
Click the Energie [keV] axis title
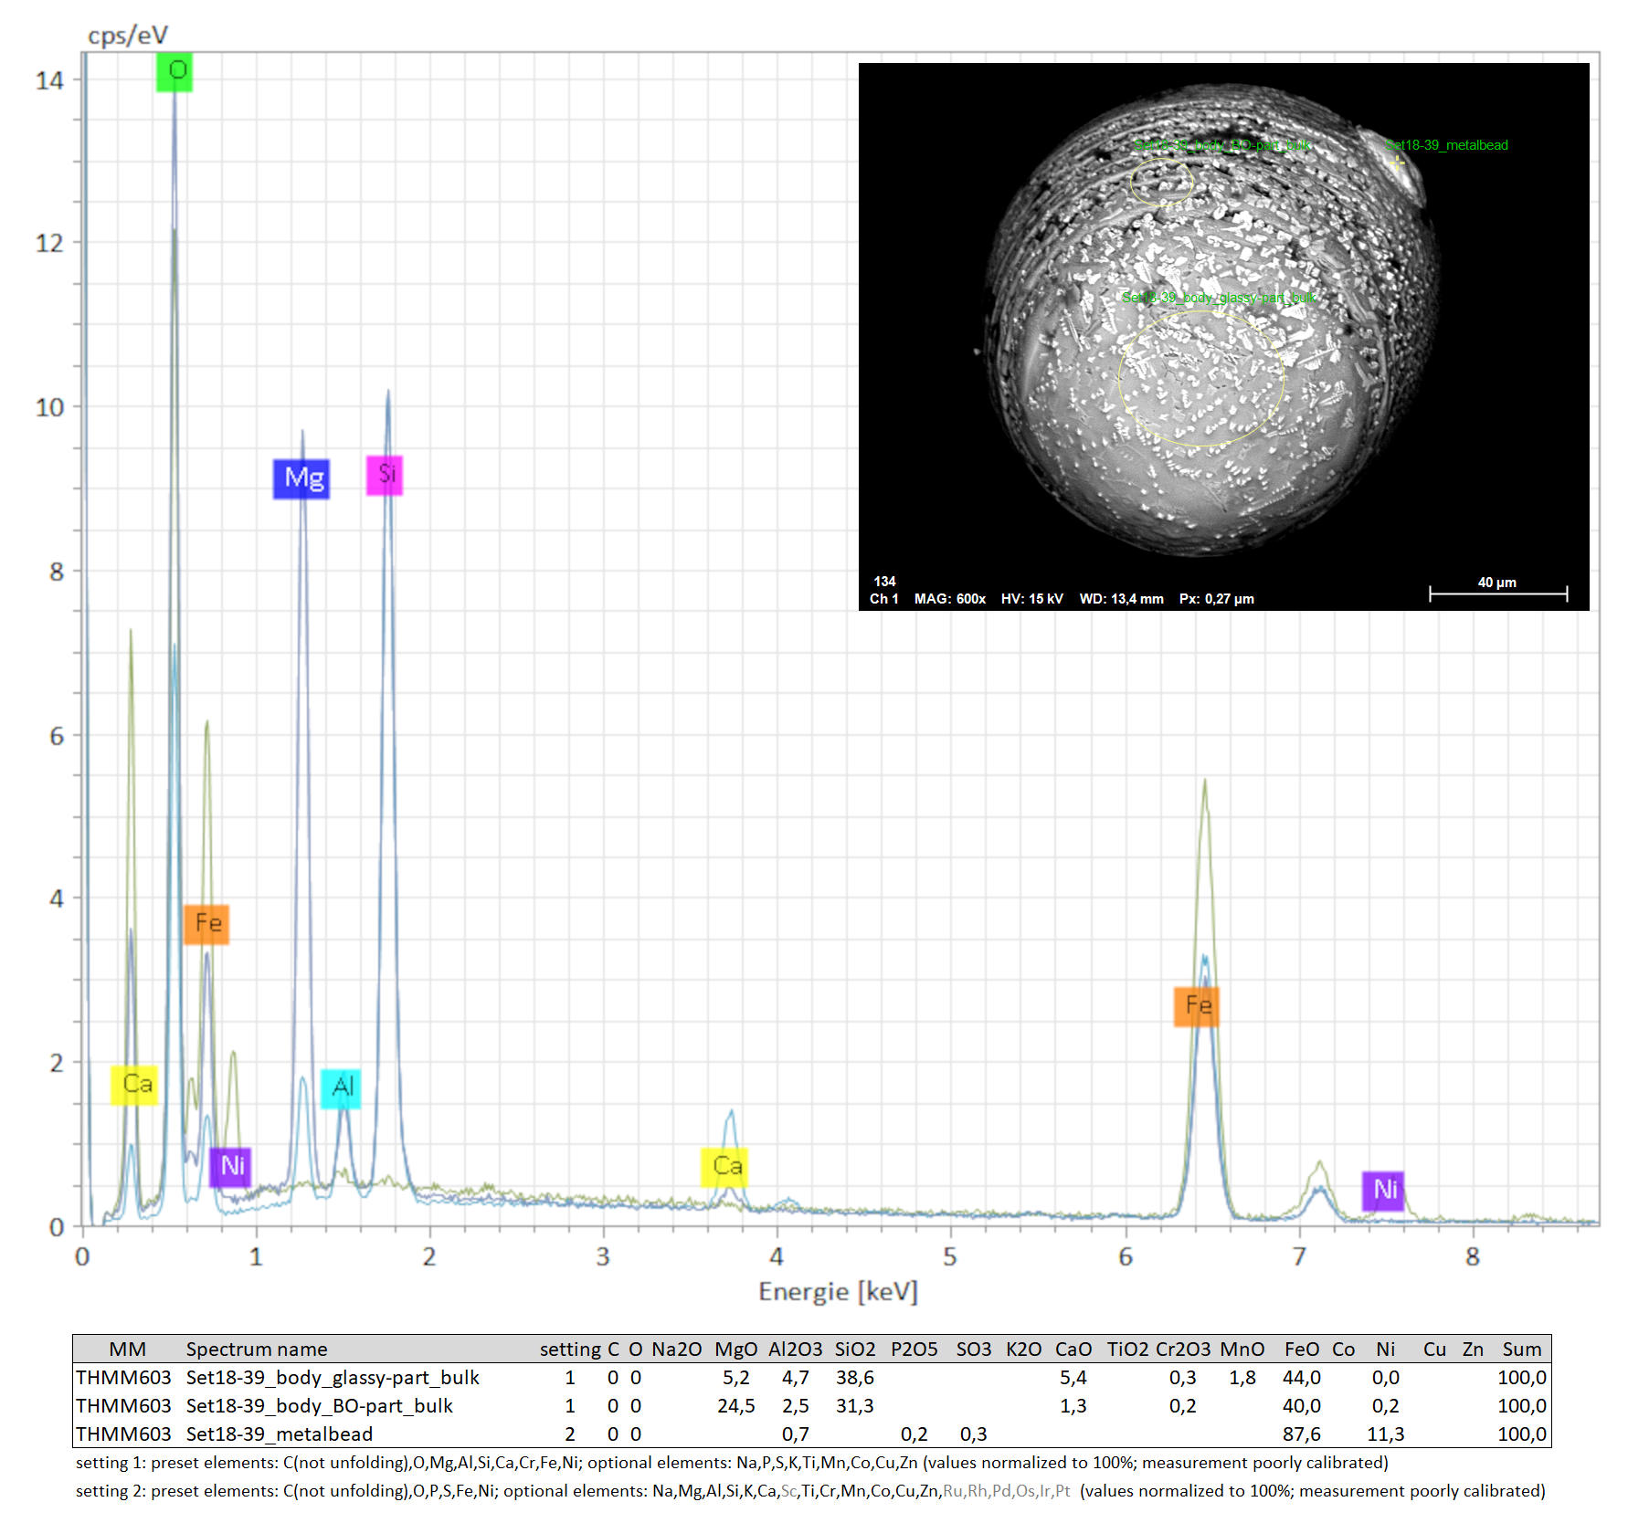(x=838, y=1292)
